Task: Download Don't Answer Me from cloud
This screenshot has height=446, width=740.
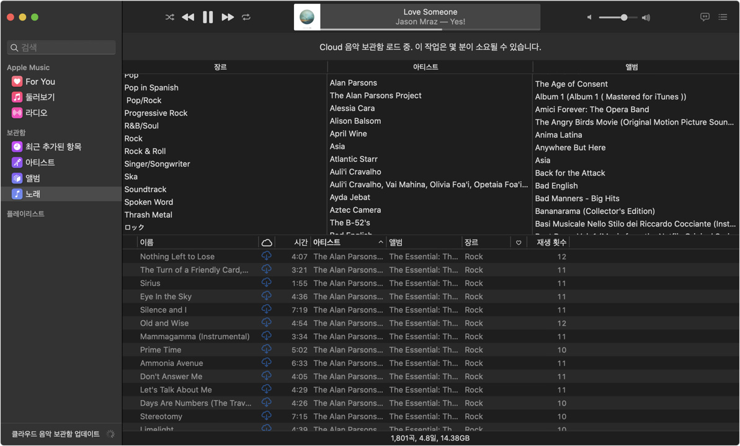Action: pos(267,376)
